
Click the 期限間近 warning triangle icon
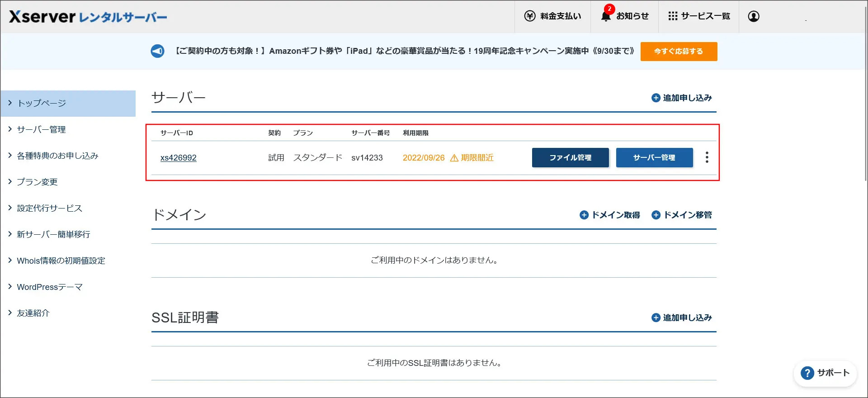pyautogui.click(x=454, y=158)
